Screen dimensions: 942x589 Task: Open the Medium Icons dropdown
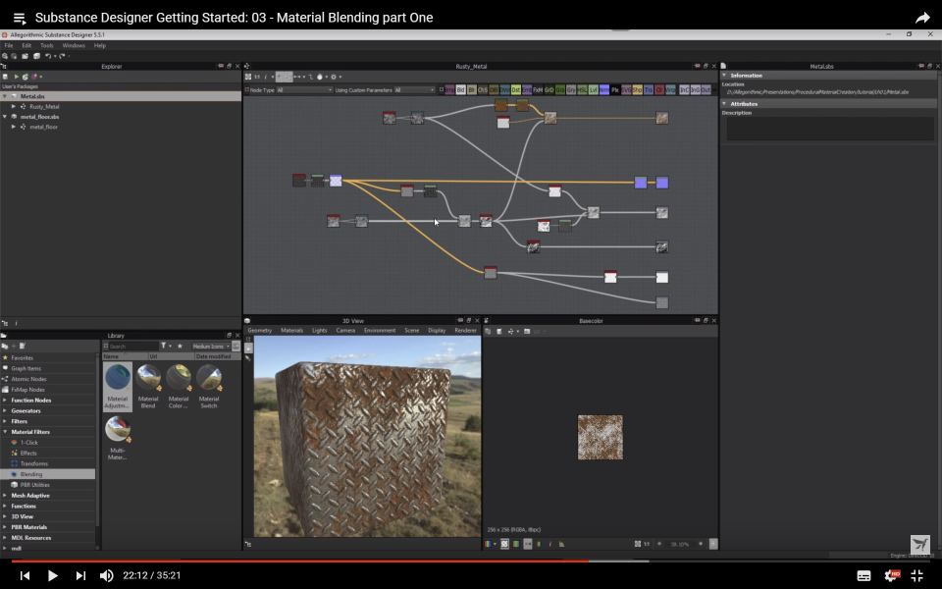[x=212, y=347]
